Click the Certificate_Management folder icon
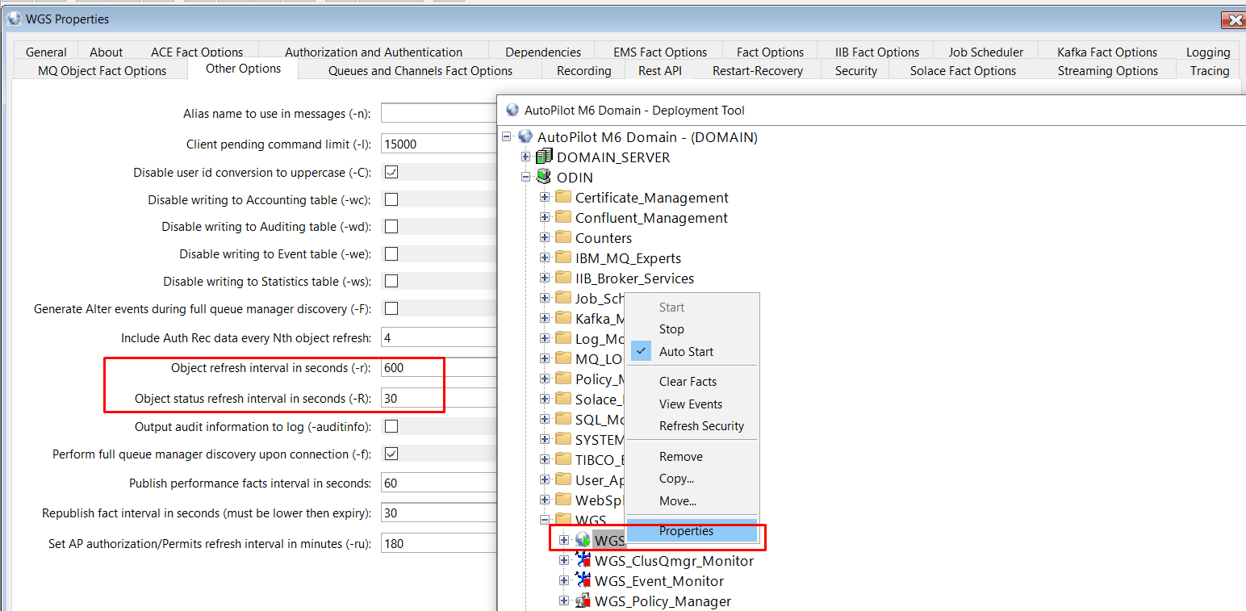This screenshot has width=1246, height=611. pyautogui.click(x=563, y=197)
